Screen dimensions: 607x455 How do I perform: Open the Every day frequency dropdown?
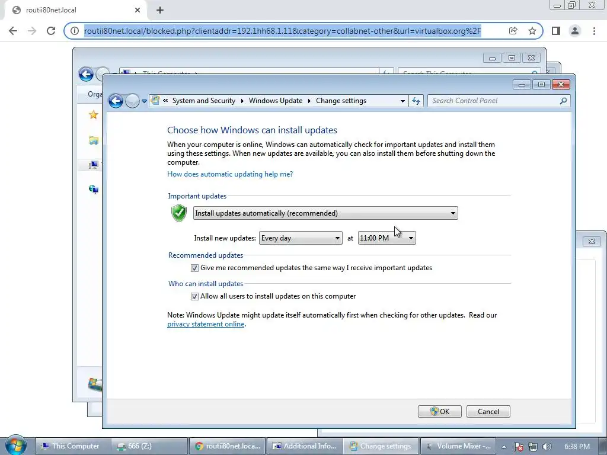point(301,238)
